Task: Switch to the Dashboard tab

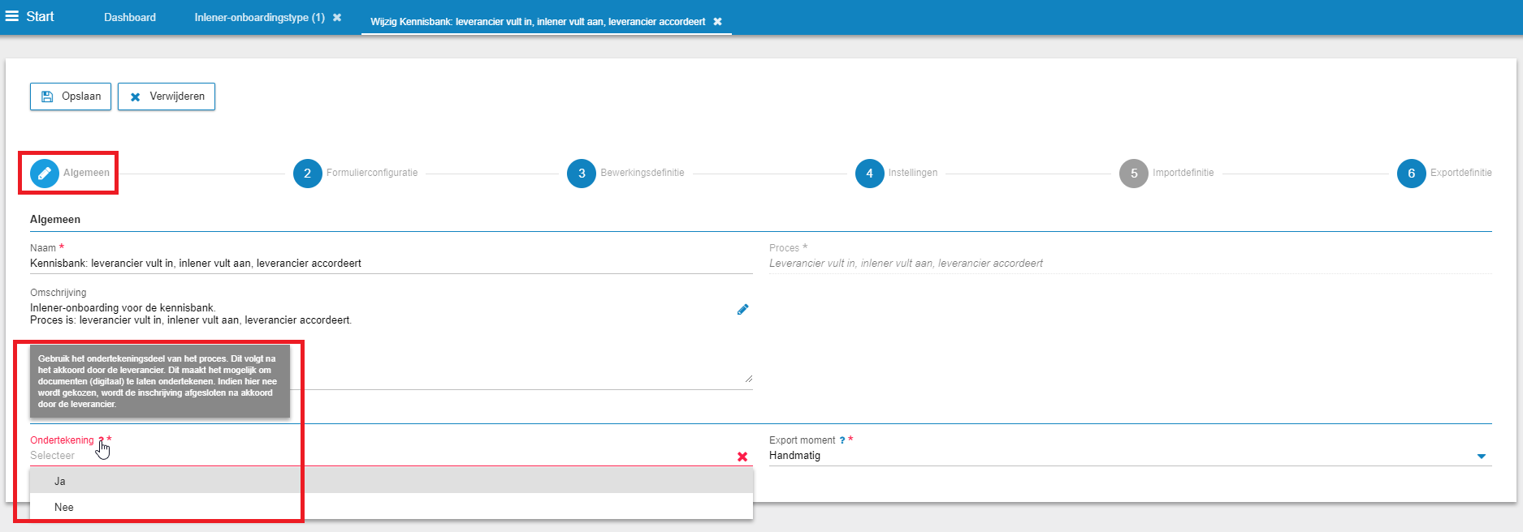Action: [x=130, y=17]
